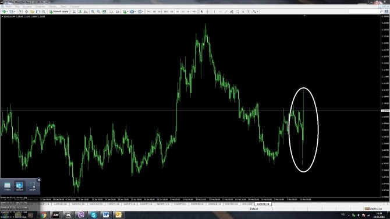
Task: Click the toolbar search input field
Action: click(364, 12)
